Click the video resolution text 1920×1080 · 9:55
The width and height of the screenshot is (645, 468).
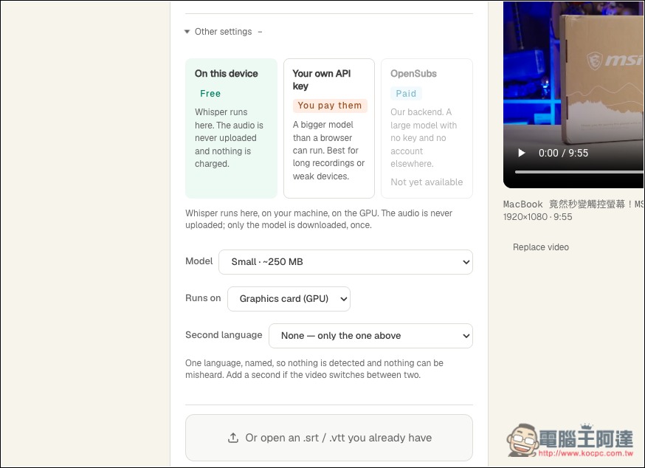point(538,217)
